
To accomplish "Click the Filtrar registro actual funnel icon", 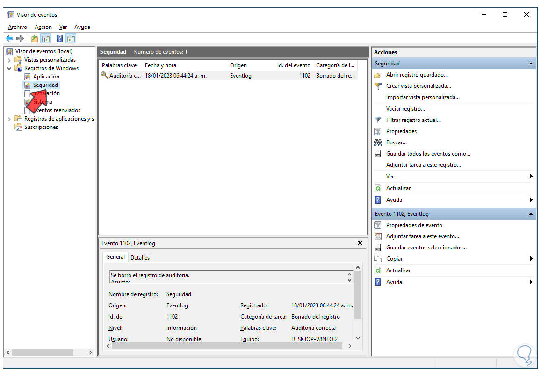I will (x=378, y=120).
